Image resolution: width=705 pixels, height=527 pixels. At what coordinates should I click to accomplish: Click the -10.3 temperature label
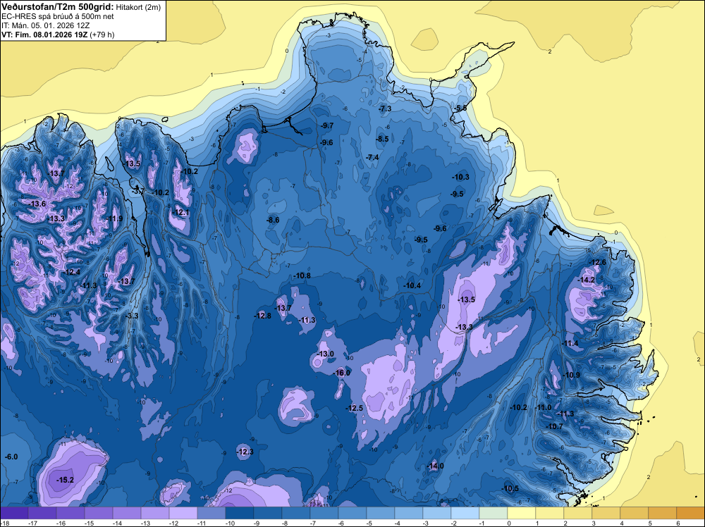coord(460,177)
